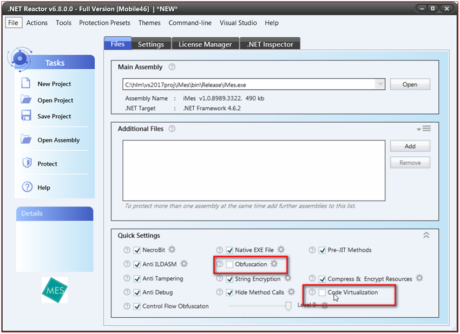Screen dimensions: 460x334
Task: Uncheck the Anti ILDASM checkbox
Action: point(137,264)
